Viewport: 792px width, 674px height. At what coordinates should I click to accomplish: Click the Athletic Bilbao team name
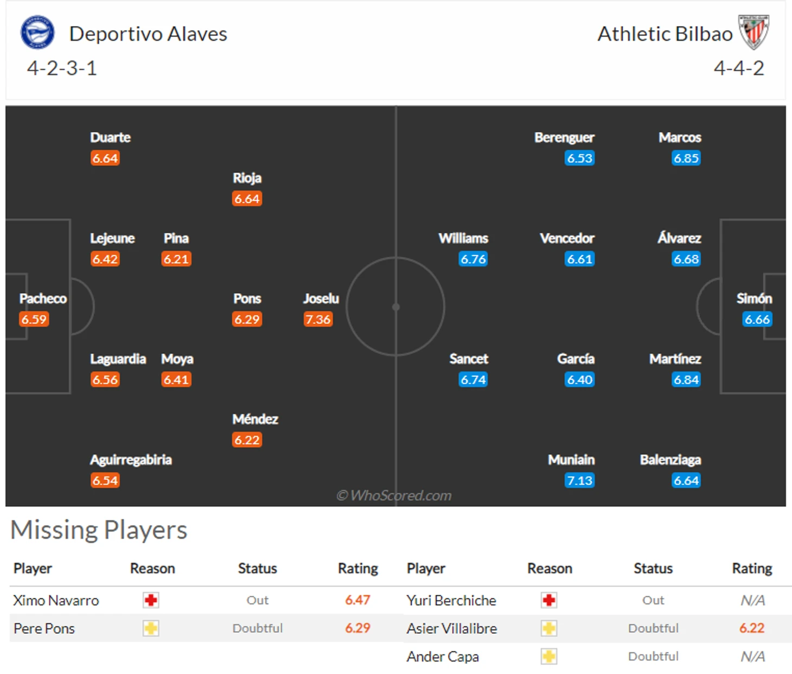[x=665, y=34]
